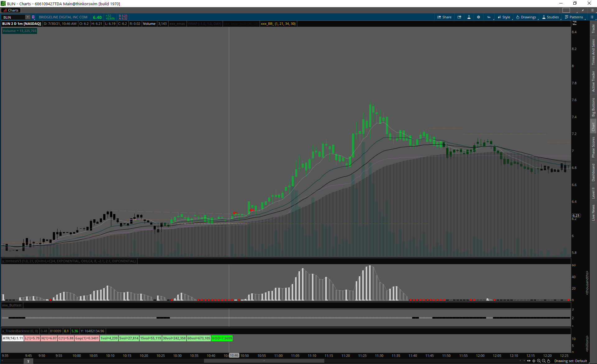Click the crosshair pan icon

[534, 361]
